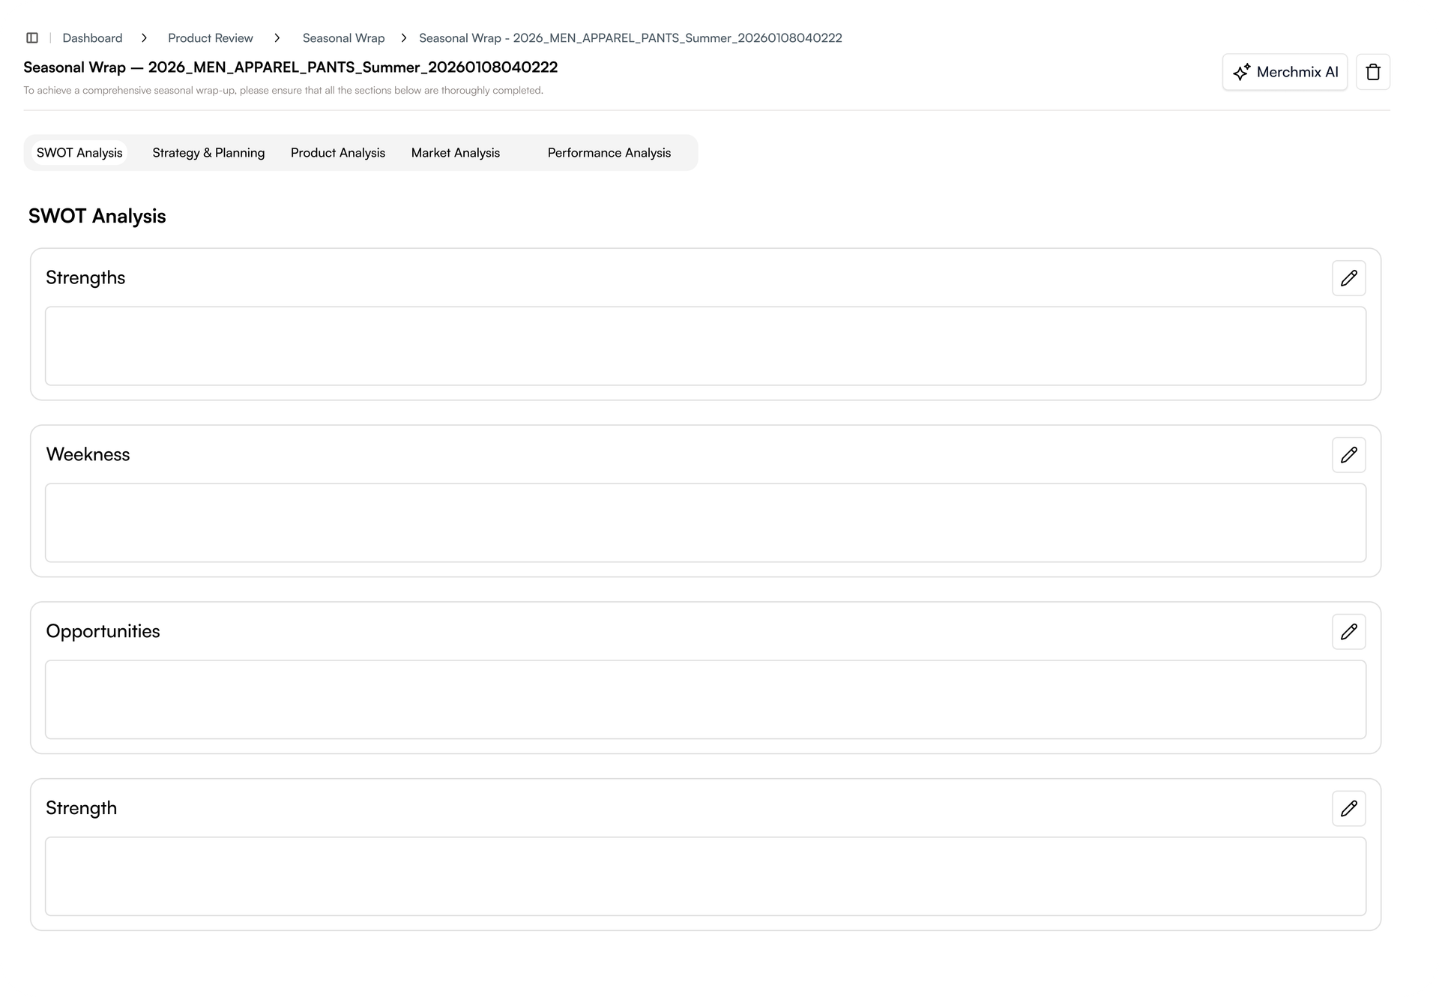
Task: Click the chevron after Dashboard breadcrumb
Action: pyautogui.click(x=144, y=38)
